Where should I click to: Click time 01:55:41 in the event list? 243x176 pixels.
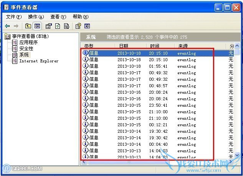[x=158, y=66]
